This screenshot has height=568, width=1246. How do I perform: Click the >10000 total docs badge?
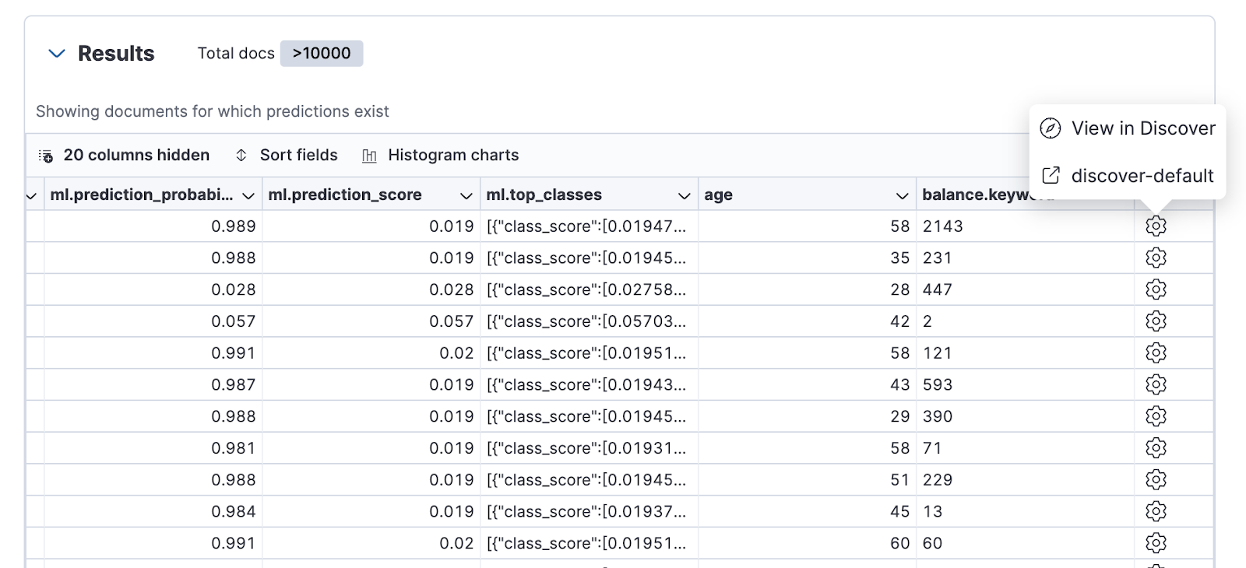[322, 54]
